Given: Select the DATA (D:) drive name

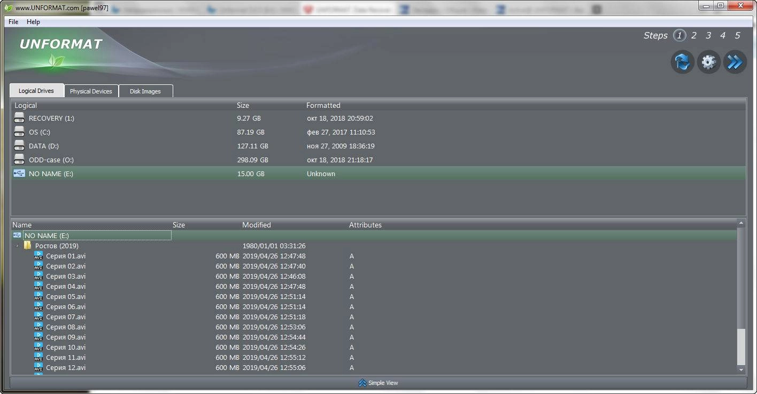Looking at the screenshot, I should click(x=44, y=146).
